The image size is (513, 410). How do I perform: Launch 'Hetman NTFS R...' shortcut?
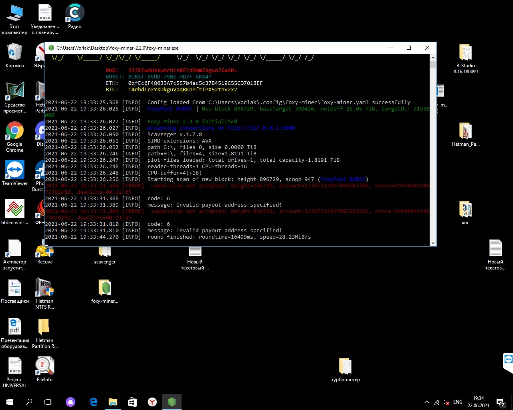coord(45,294)
